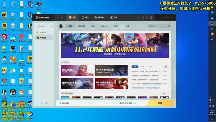Select the 公告 news filter
This screenshot has height=122, width=216.
pyautogui.click(x=150, y=67)
